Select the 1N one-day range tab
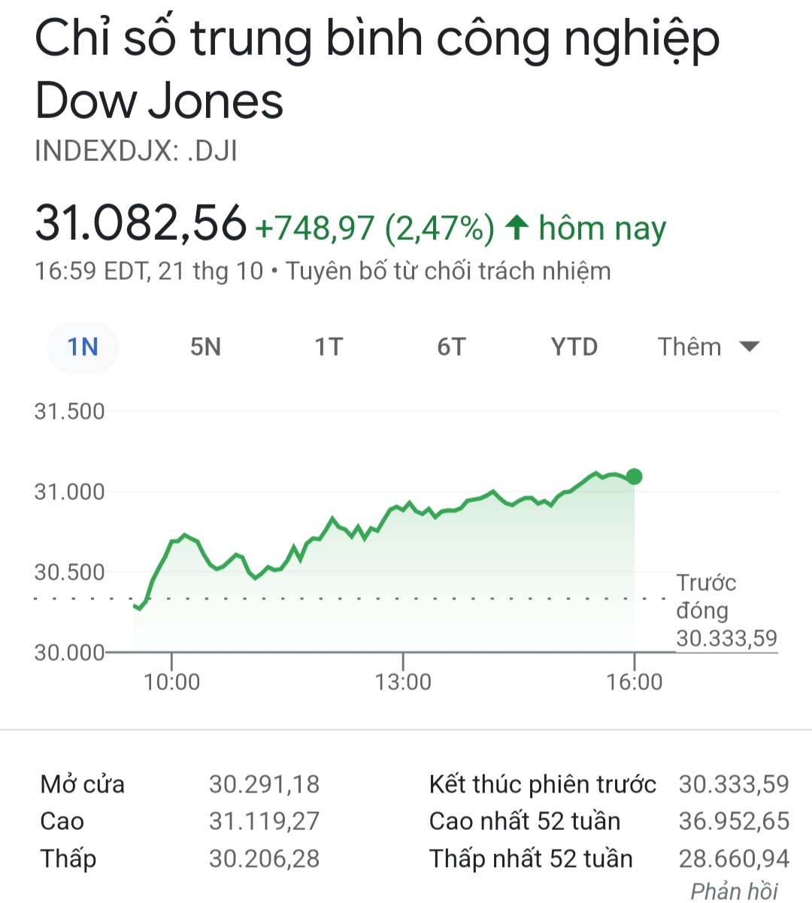 click(x=83, y=347)
